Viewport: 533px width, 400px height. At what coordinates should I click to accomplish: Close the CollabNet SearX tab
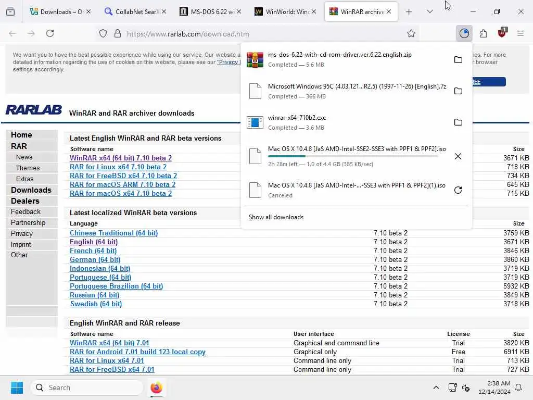coord(164,12)
